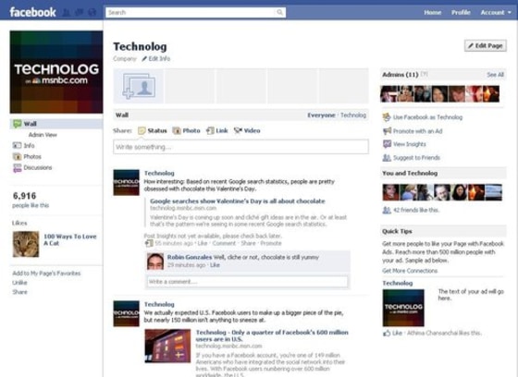The height and width of the screenshot is (377, 518).
Task: Choose Status share option
Action: 153,130
